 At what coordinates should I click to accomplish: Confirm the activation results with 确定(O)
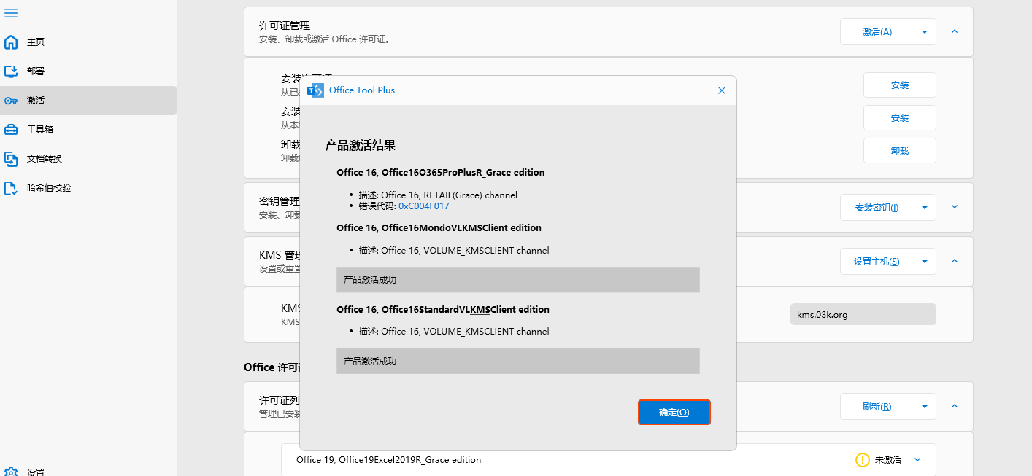click(x=674, y=412)
